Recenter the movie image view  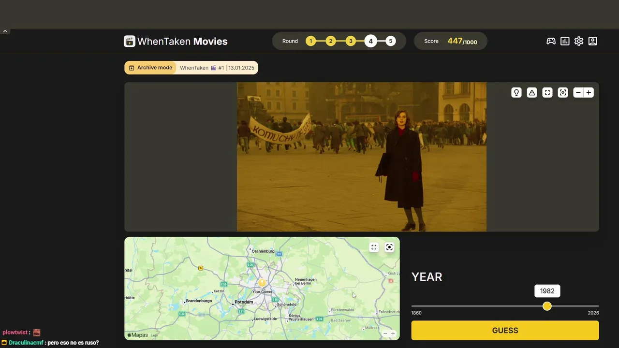[563, 92]
